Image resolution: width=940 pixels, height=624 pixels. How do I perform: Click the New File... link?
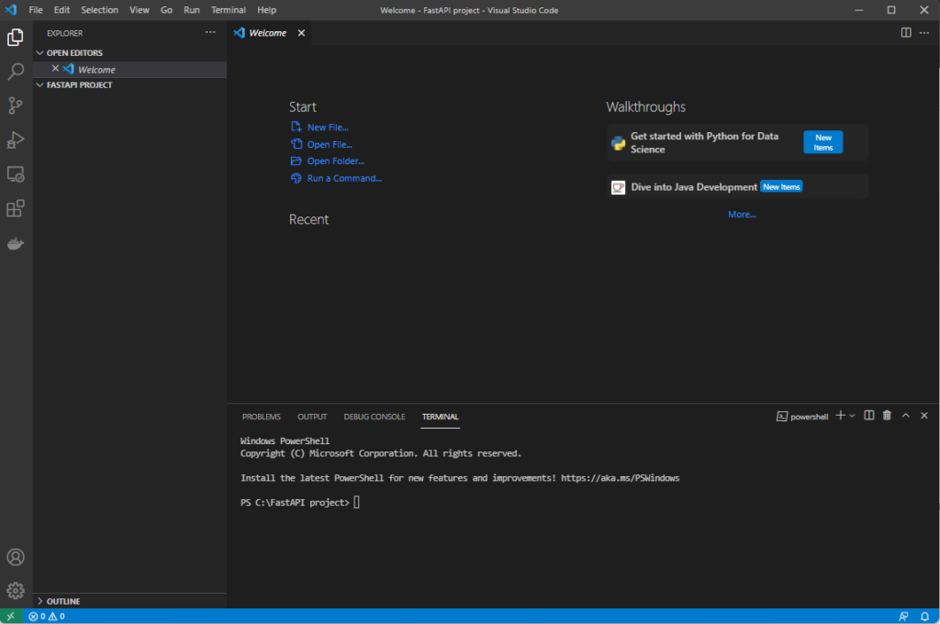pos(328,128)
